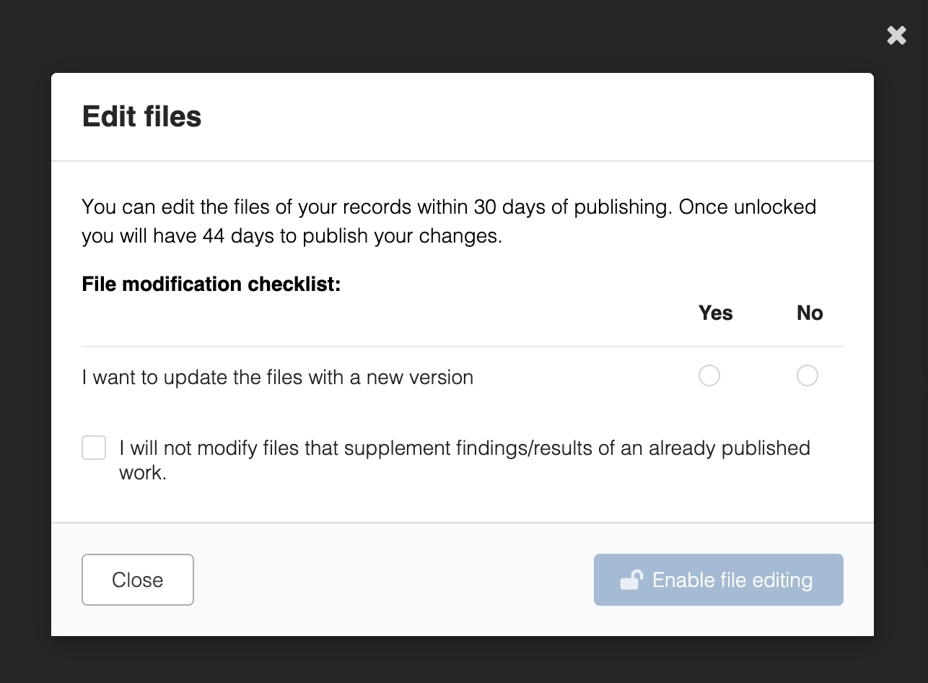The height and width of the screenshot is (683, 928).
Task: Click the Enable file editing button
Action: pyautogui.click(x=718, y=580)
